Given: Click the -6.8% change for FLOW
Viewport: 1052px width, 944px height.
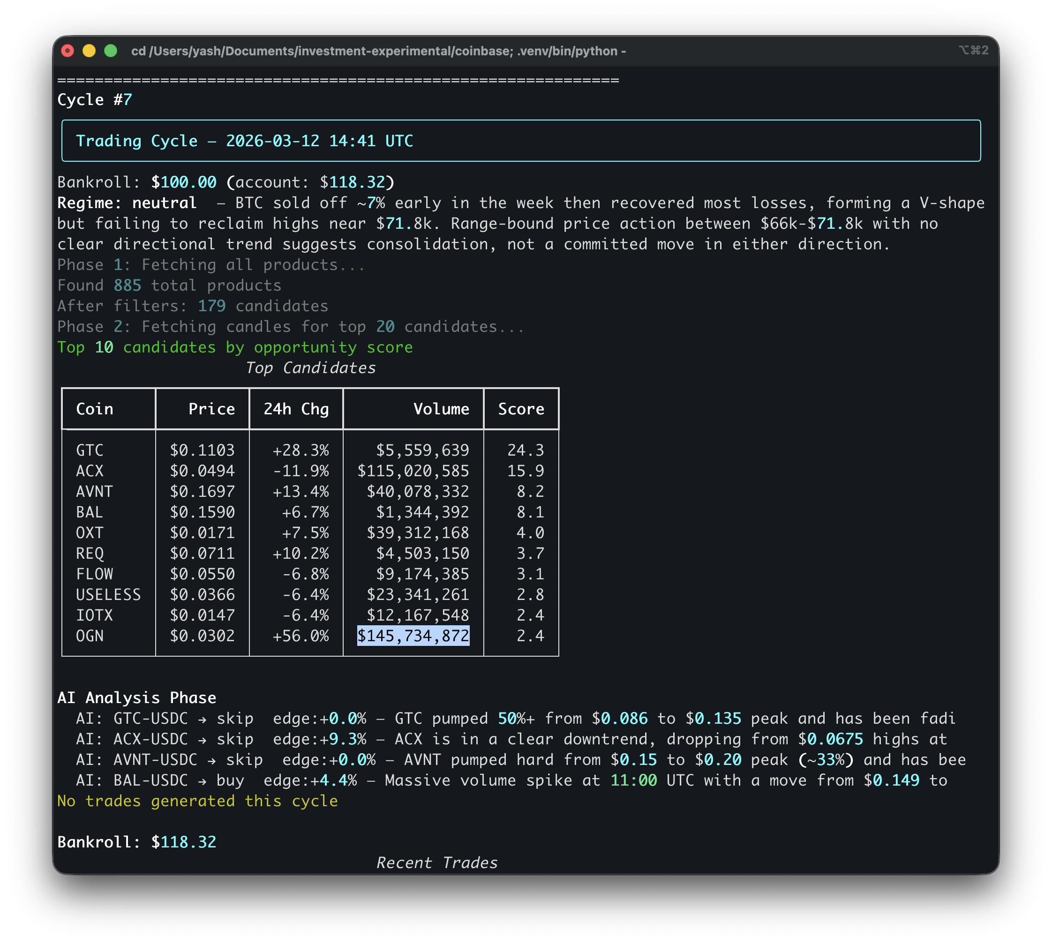Looking at the screenshot, I should point(306,574).
